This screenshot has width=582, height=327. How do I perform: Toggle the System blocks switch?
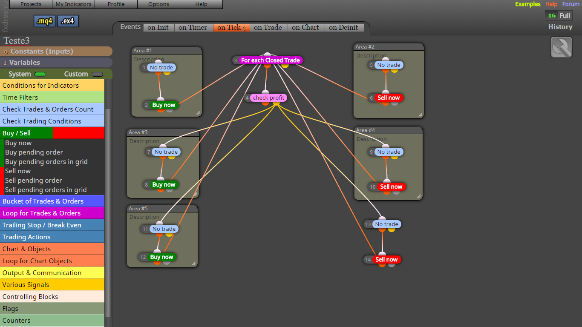point(40,74)
